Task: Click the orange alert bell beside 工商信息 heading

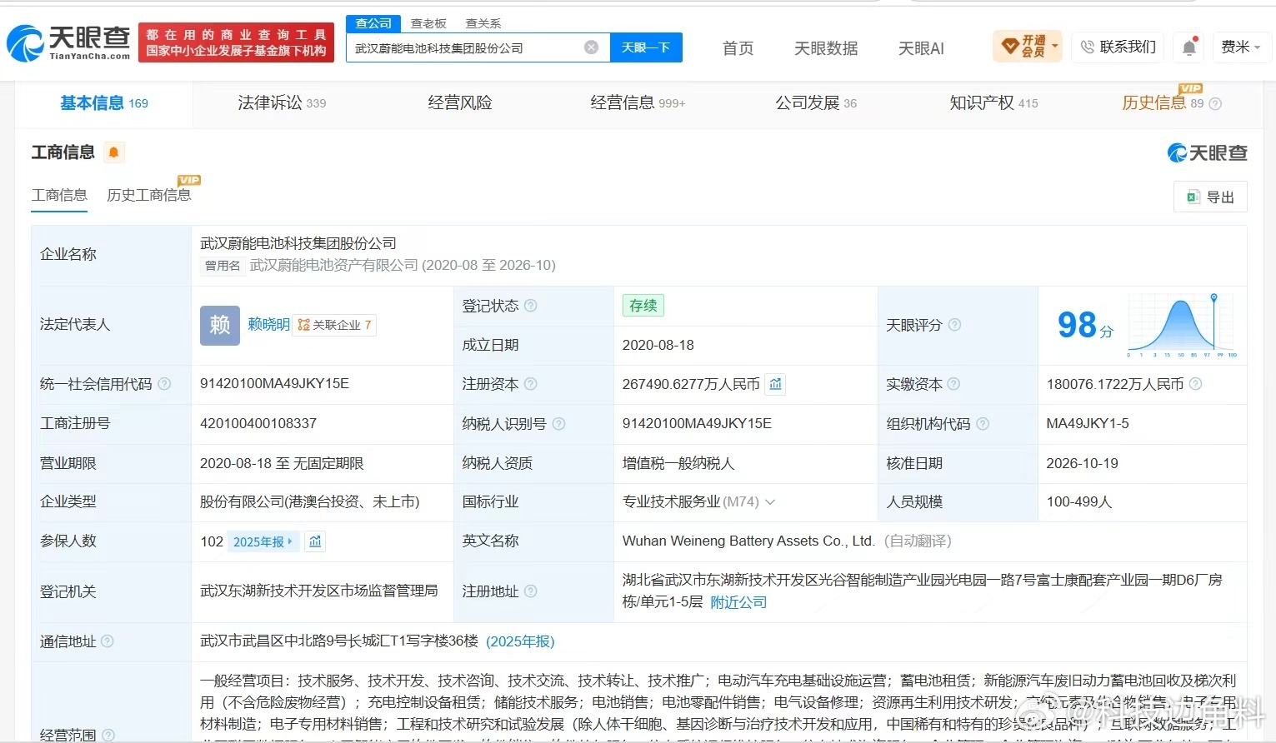Action: (x=114, y=152)
